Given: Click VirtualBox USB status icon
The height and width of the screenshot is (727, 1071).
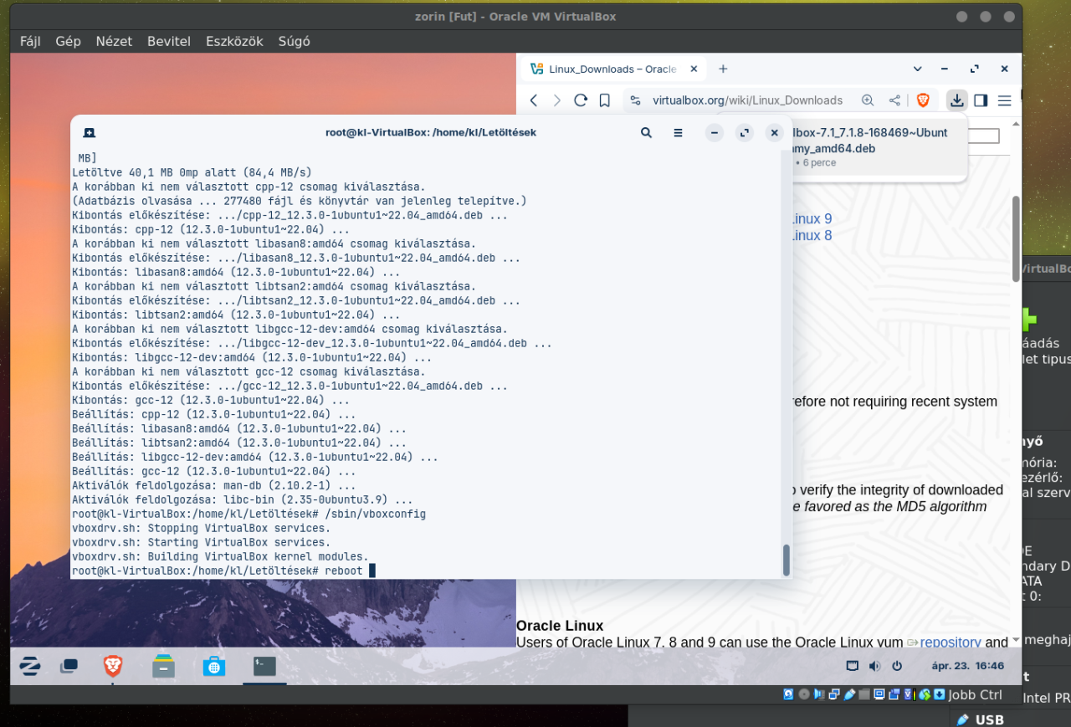Looking at the screenshot, I should (x=849, y=694).
